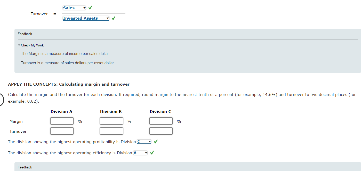Click the 'Division A' column header

coord(61,112)
